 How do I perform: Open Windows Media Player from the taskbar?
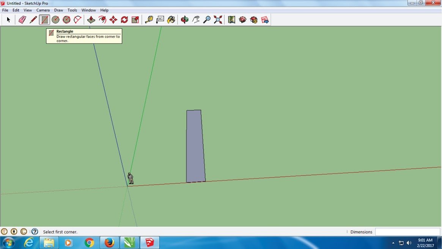[68, 243]
